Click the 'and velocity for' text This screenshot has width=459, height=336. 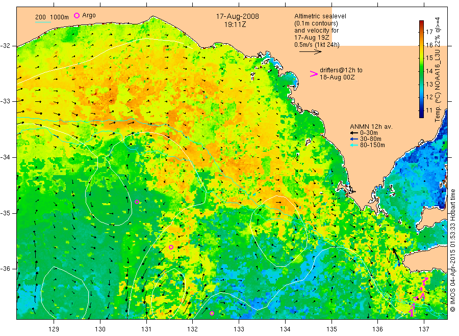pos(316,31)
